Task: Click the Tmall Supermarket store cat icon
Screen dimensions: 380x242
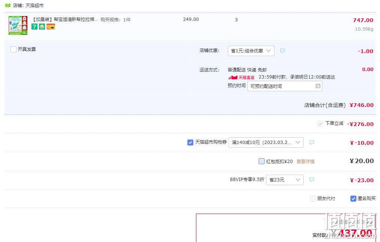Action: tap(8, 5)
